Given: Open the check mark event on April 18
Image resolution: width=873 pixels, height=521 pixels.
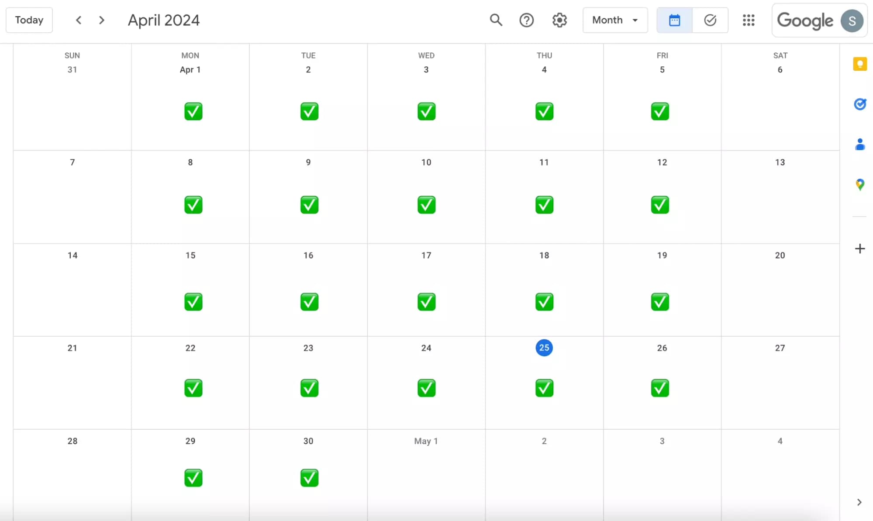Looking at the screenshot, I should click(544, 302).
